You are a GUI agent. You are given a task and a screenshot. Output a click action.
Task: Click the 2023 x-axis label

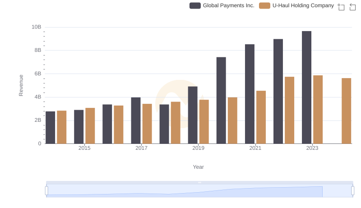tap(312, 148)
